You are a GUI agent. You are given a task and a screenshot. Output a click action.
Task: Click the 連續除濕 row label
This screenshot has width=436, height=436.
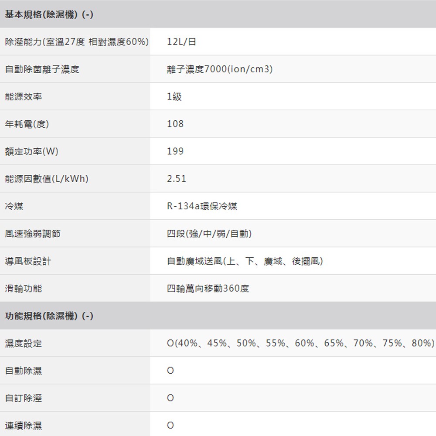(x=24, y=426)
